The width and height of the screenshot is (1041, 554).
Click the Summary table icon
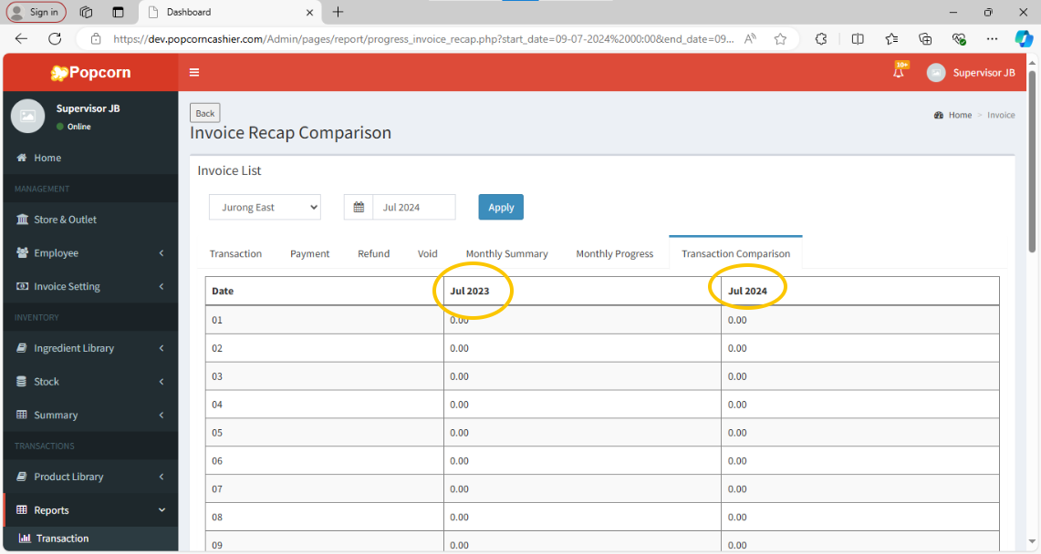pyautogui.click(x=22, y=415)
